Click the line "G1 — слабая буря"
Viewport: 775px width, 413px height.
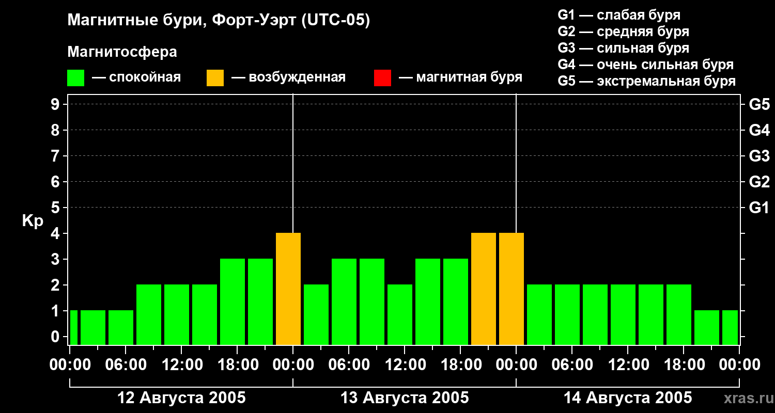[619, 15]
